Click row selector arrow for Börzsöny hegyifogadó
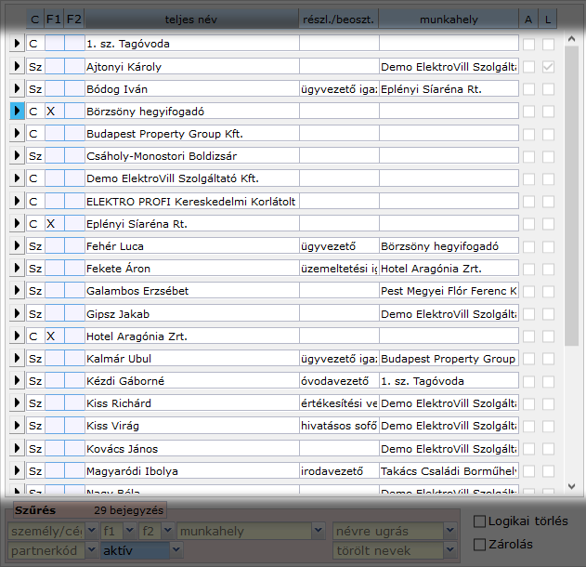Viewport: 586px width, 567px height. 17,111
